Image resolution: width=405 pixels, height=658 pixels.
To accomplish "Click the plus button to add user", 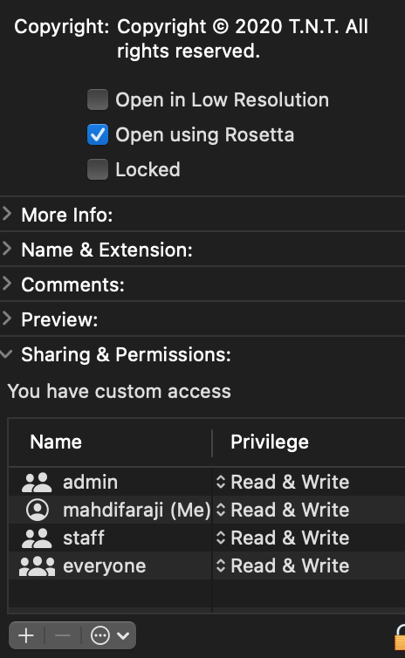I will (26, 635).
